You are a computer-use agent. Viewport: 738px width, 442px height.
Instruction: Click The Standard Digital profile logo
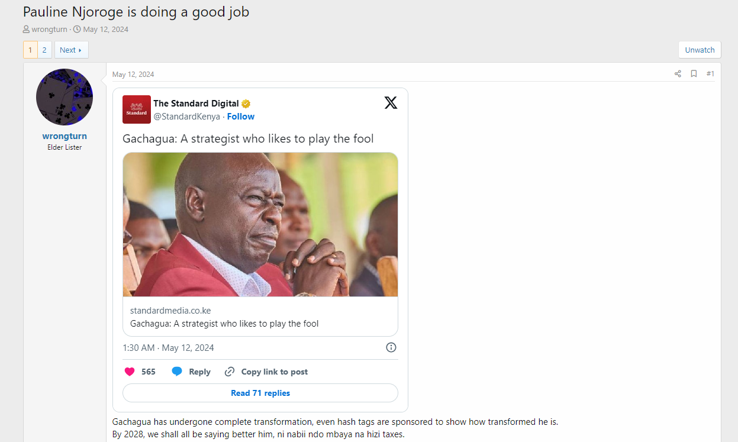click(x=137, y=109)
